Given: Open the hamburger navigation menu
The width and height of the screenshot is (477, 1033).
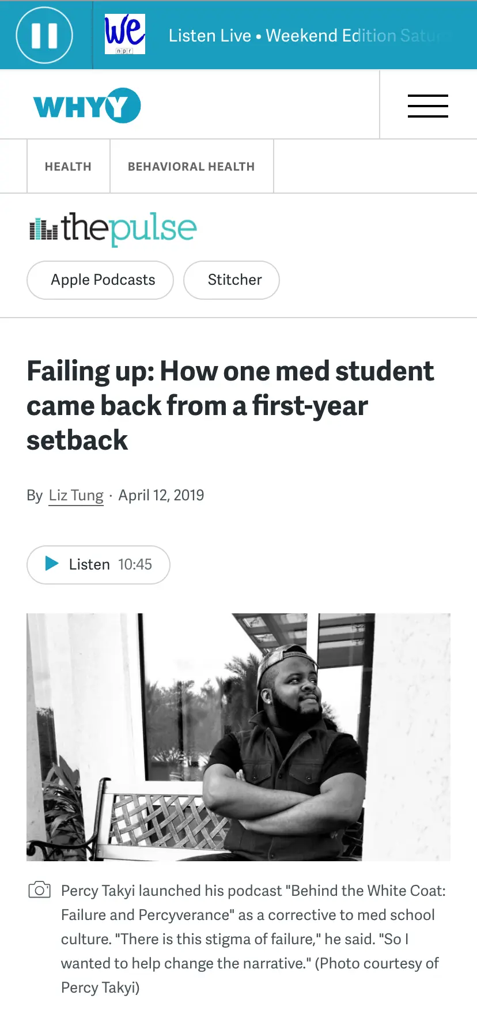Looking at the screenshot, I should point(428,105).
